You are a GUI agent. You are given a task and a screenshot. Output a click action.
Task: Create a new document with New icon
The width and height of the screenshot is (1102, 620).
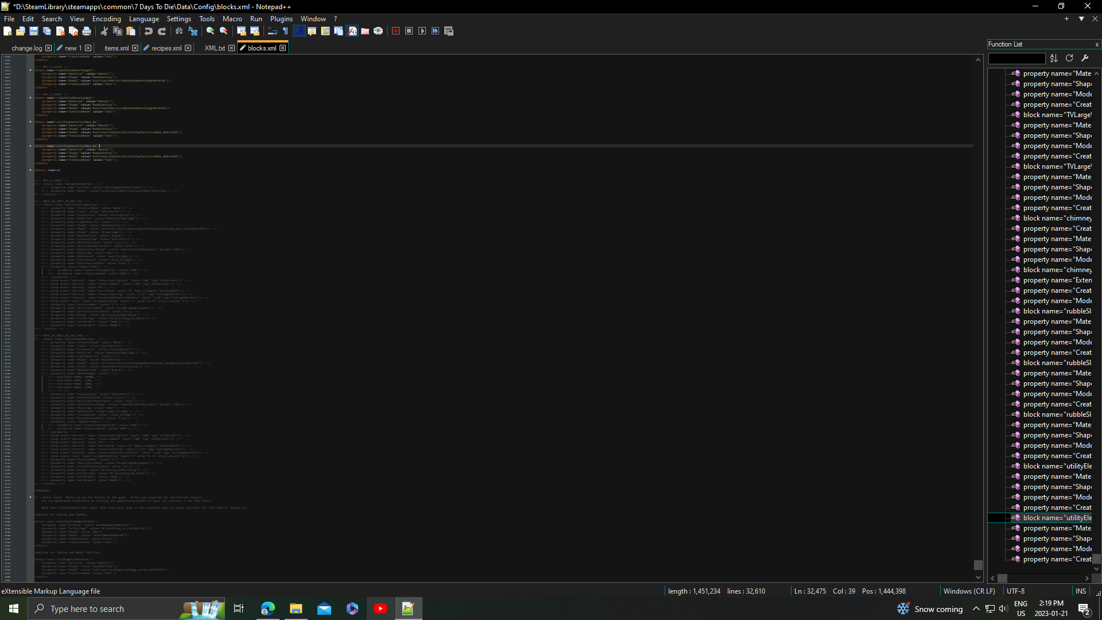click(7, 31)
